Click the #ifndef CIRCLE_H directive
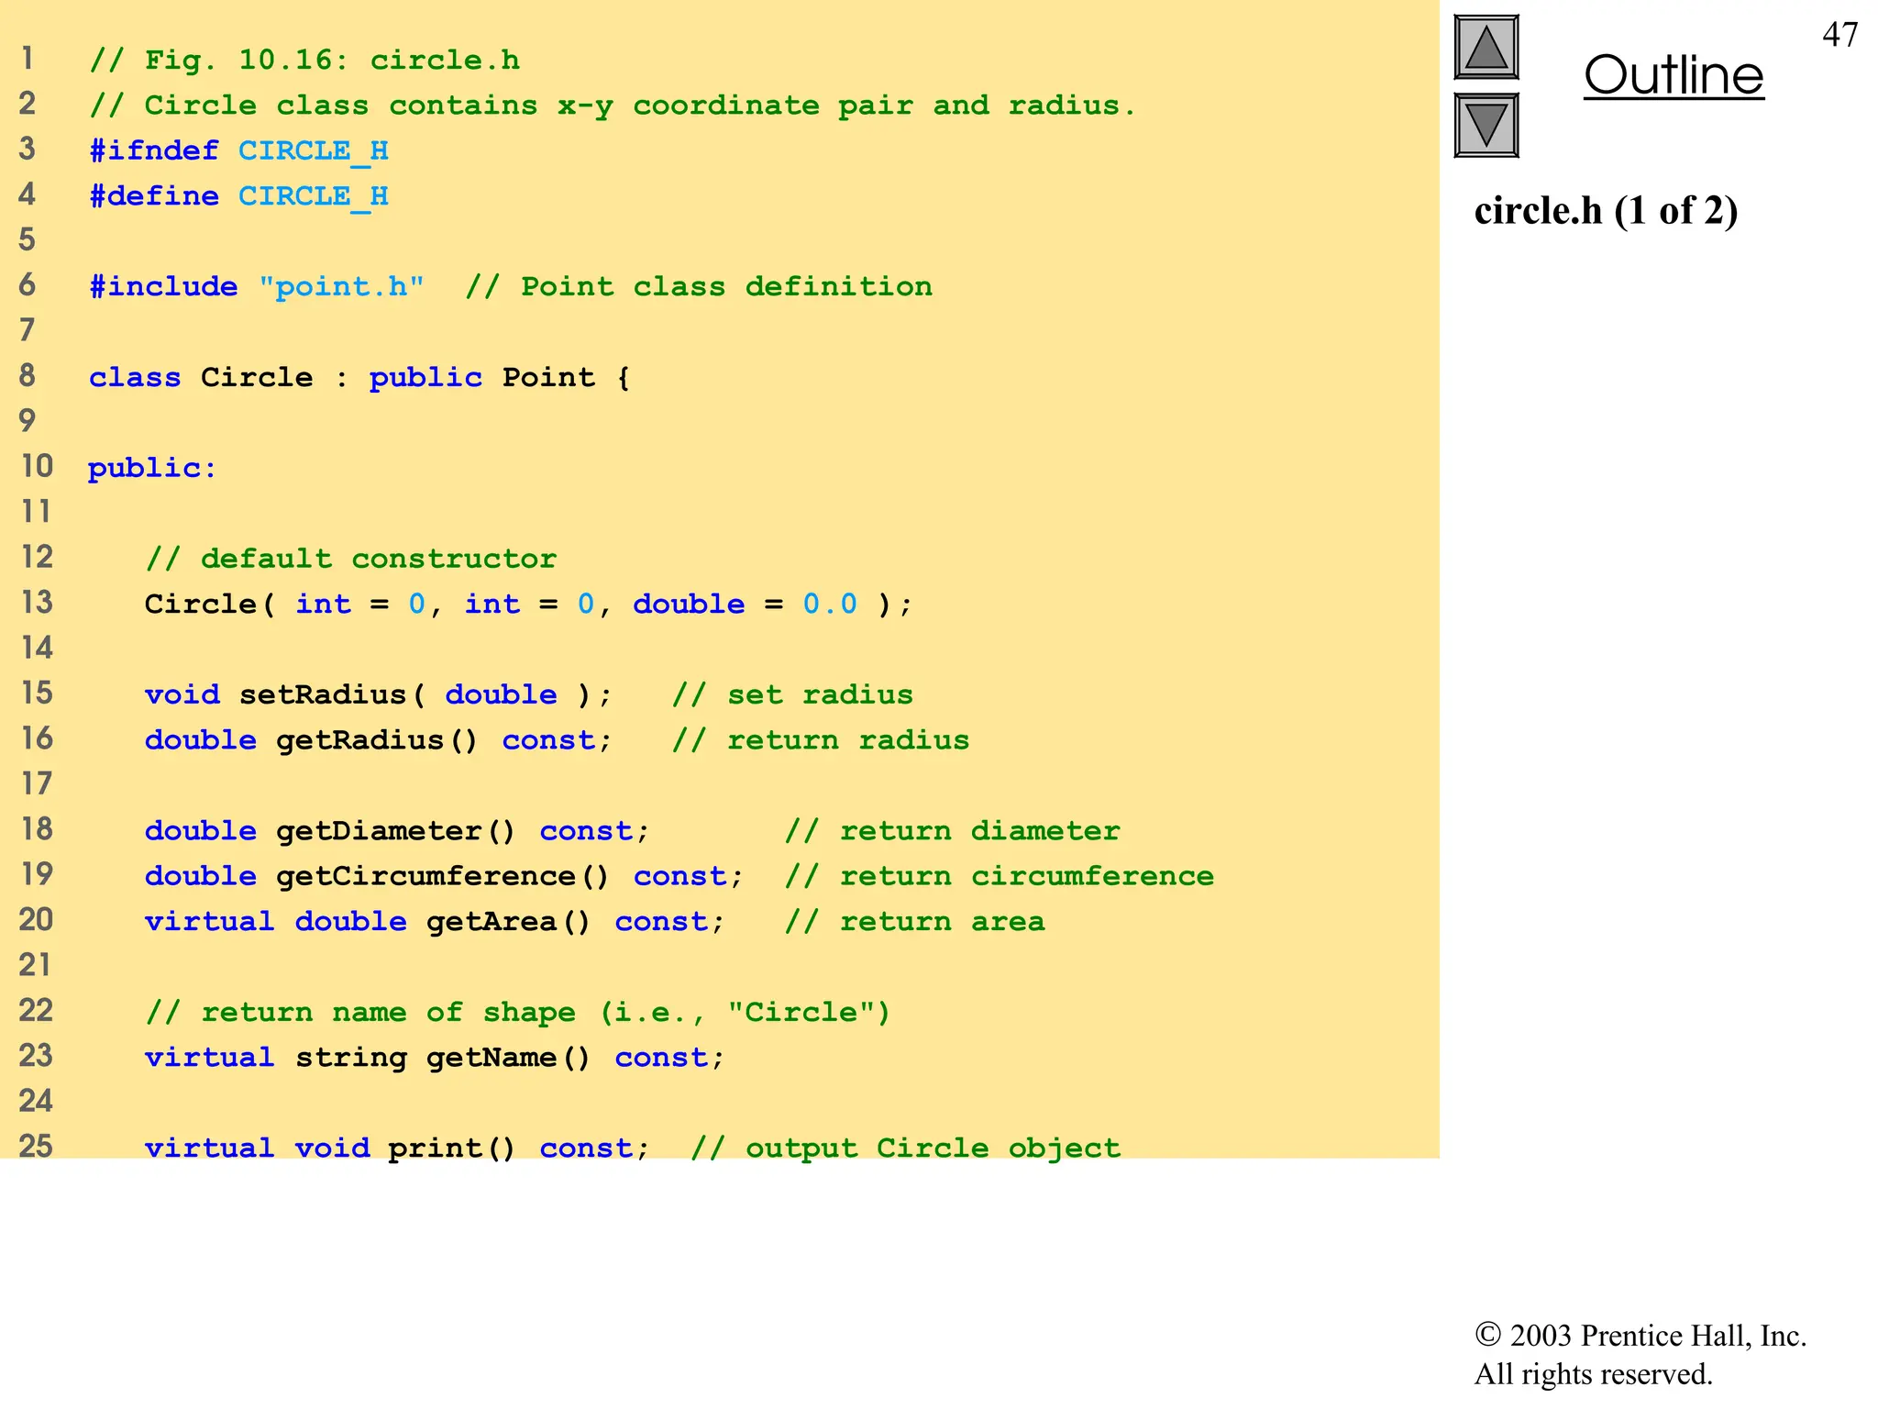 coord(238,150)
